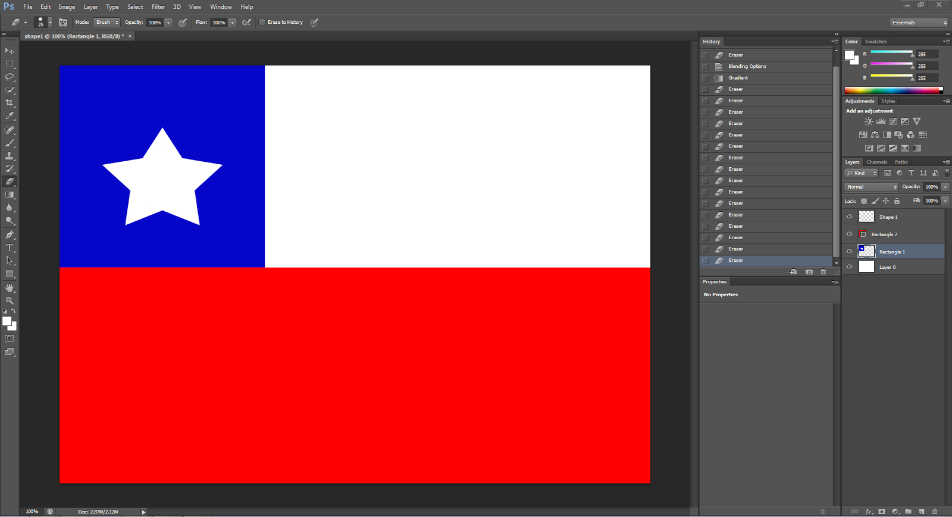Select the Dodge tool
This screenshot has height=517, width=952.
pos(10,221)
